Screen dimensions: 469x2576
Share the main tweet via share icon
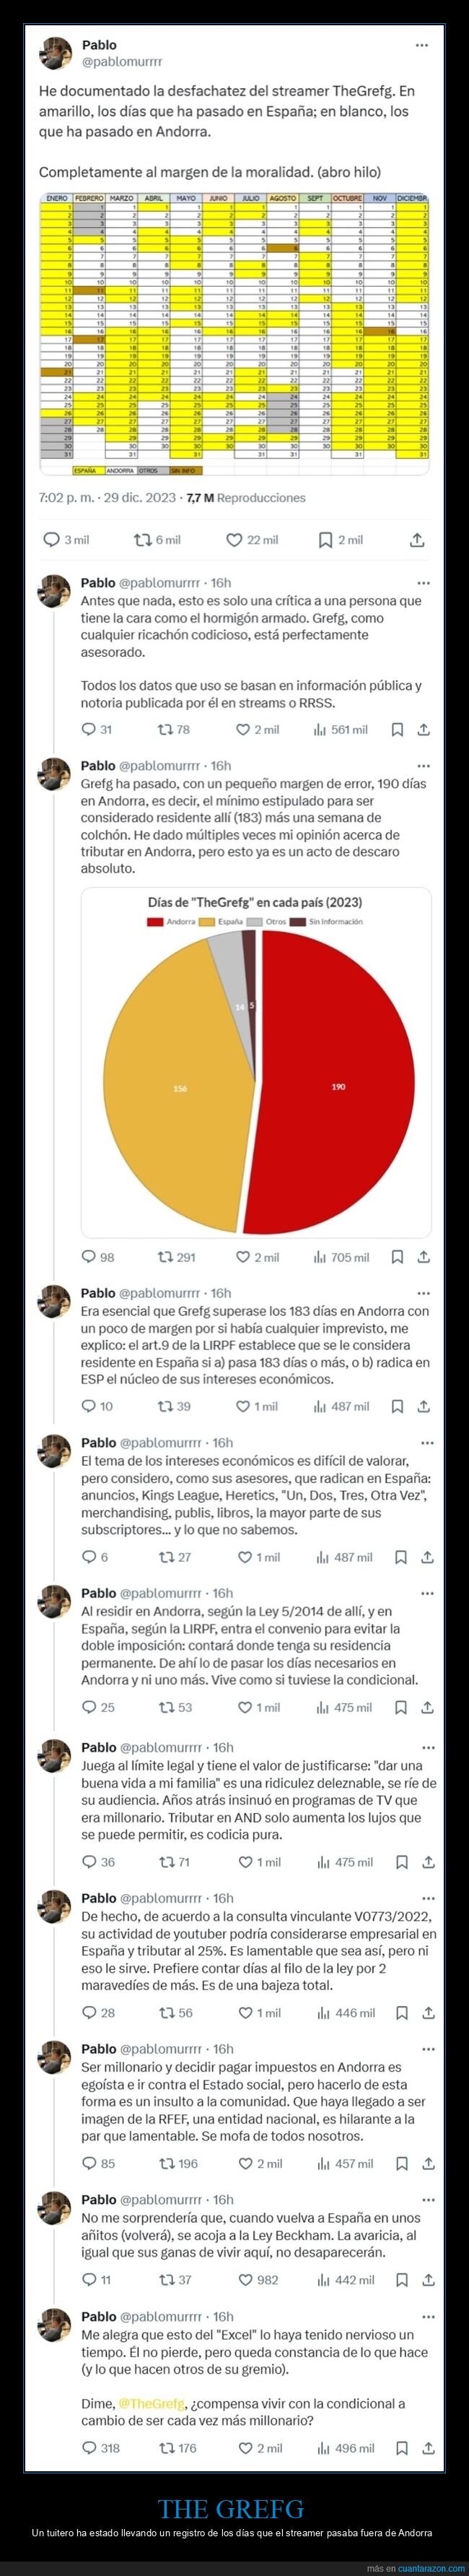coord(417,540)
